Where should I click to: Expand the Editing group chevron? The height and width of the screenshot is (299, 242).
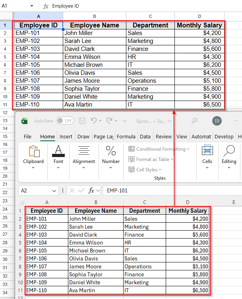(x=229, y=168)
